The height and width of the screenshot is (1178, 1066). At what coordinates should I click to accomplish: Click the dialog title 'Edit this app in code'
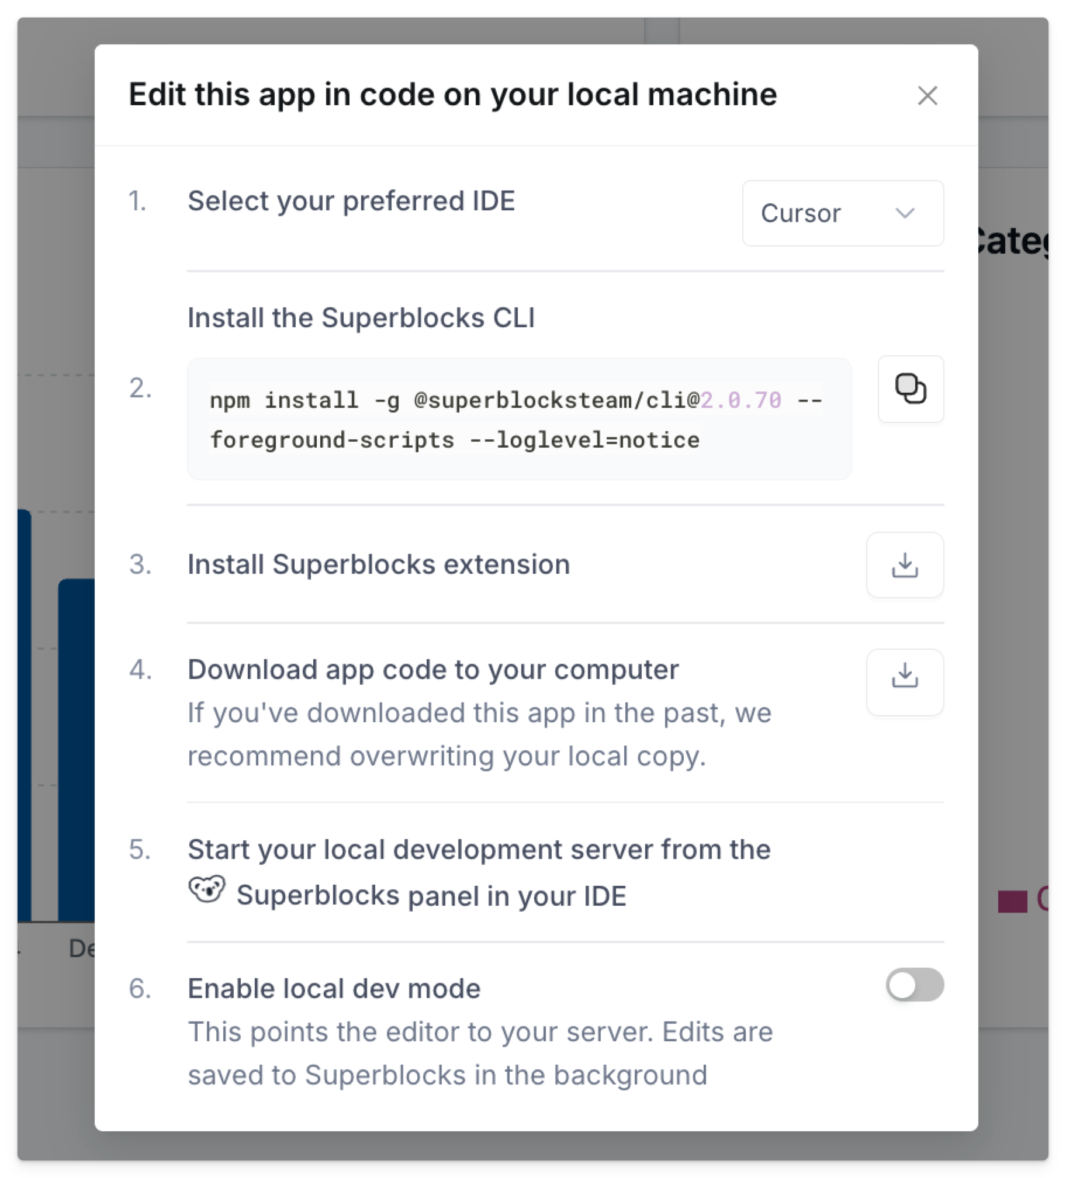453,95
